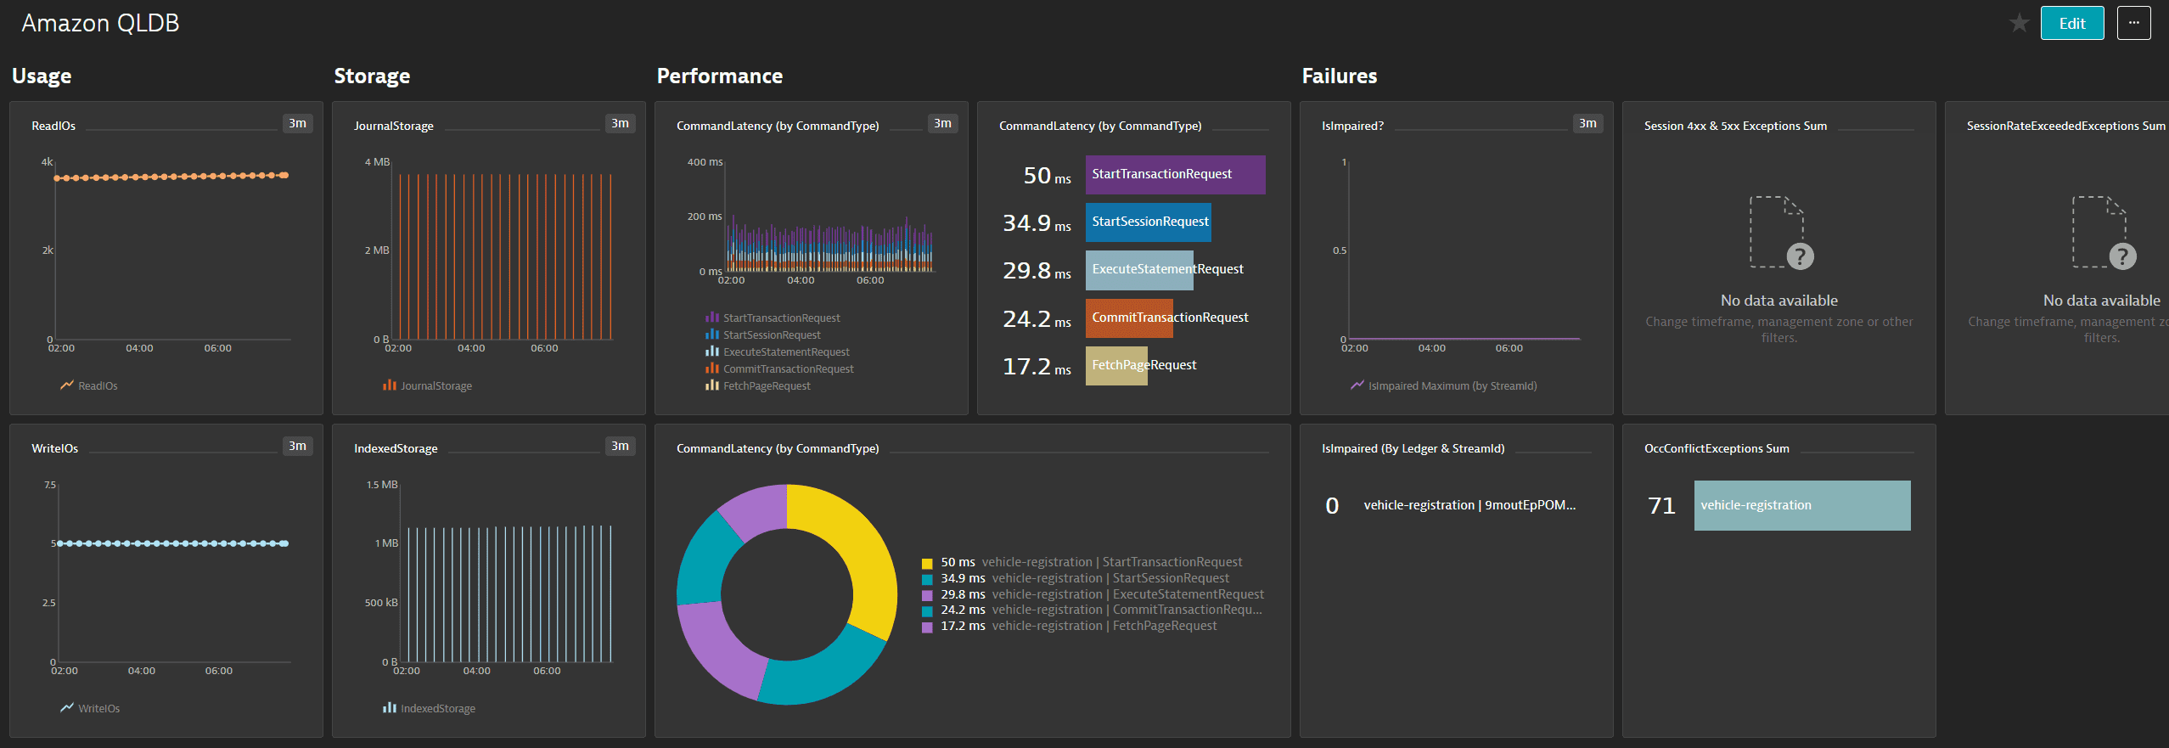Click the orange CommitTransactionRequest bar

click(1129, 318)
